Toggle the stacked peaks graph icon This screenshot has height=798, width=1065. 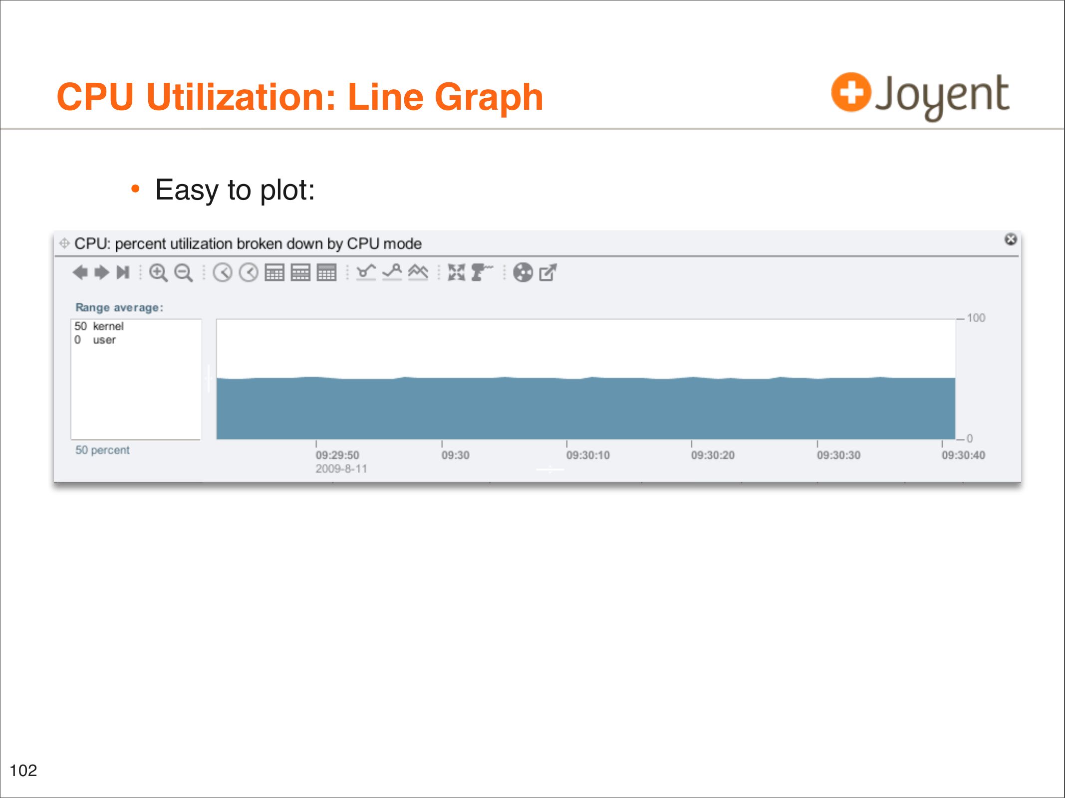tap(418, 273)
